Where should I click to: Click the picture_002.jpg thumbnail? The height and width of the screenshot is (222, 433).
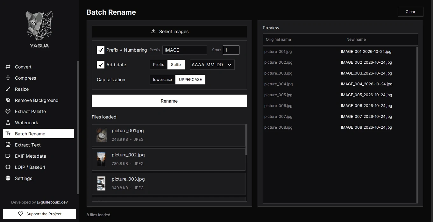(x=101, y=159)
